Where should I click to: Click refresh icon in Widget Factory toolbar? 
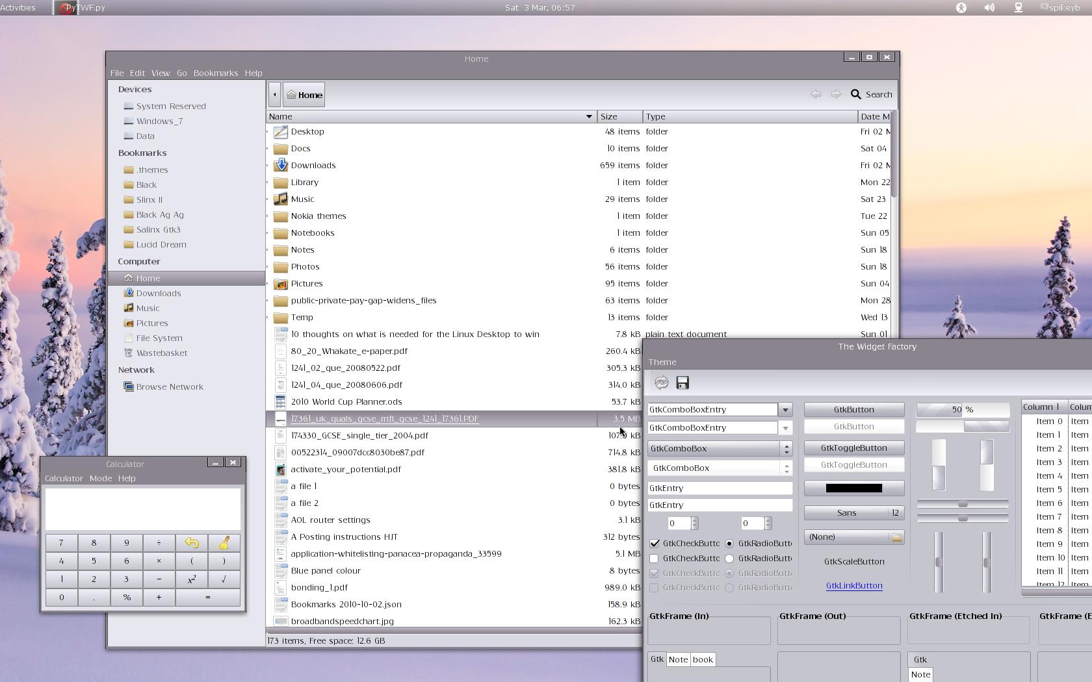click(661, 383)
